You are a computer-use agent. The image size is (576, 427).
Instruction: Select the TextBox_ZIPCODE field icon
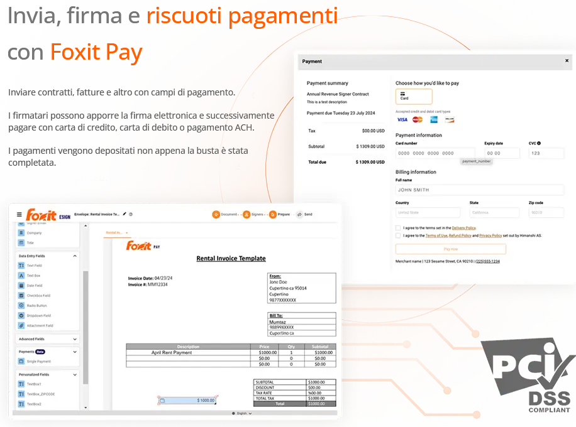click(21, 394)
